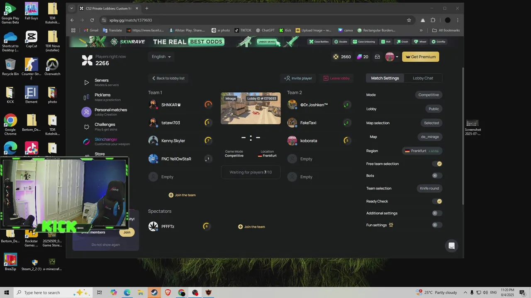This screenshot has height=298, width=531.
Task: Click SHNKAR's player avatar
Action: [x=153, y=104]
